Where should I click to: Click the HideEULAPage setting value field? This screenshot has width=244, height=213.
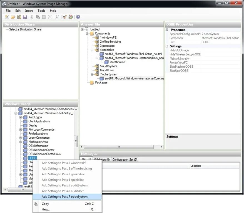(x=221, y=50)
